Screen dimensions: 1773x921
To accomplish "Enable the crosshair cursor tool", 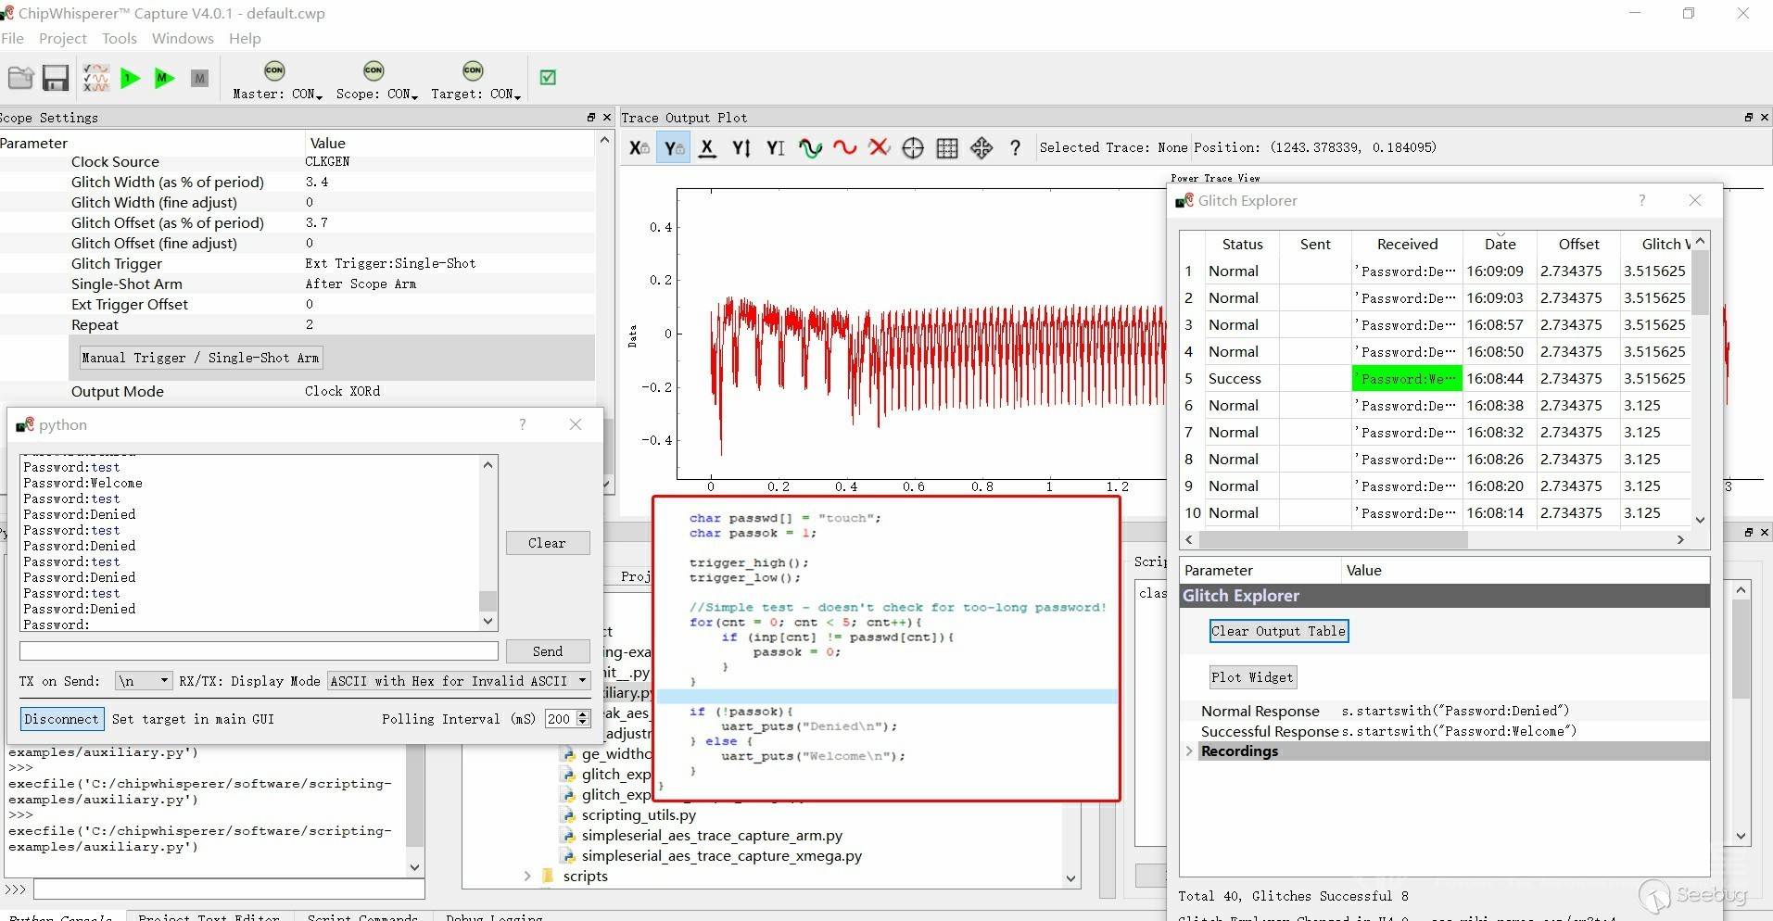I will (913, 147).
